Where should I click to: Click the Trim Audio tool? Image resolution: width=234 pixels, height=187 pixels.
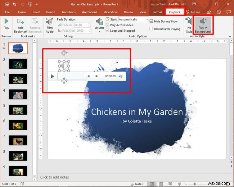point(50,25)
